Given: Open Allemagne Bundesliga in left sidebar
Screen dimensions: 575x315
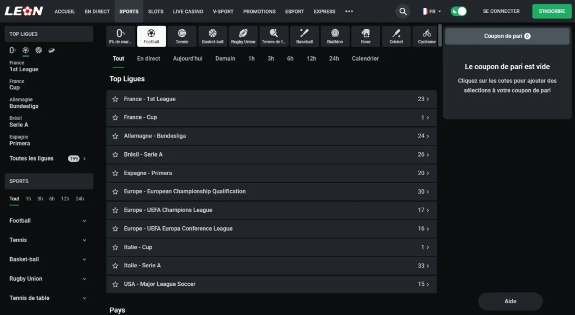Looking at the screenshot, I should (24, 103).
